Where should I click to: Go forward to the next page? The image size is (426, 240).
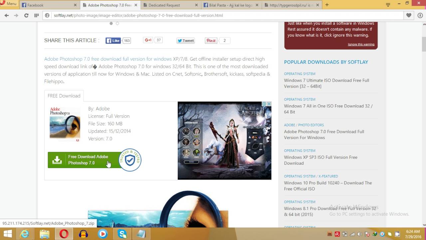(16, 15)
